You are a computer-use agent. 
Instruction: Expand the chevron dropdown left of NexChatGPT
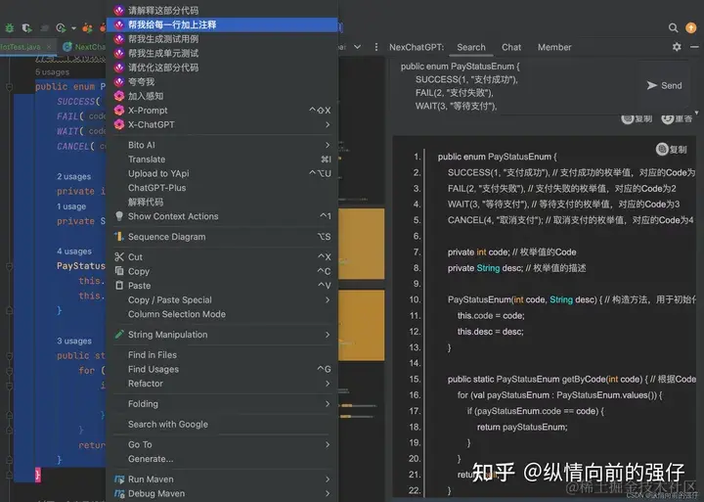358,47
